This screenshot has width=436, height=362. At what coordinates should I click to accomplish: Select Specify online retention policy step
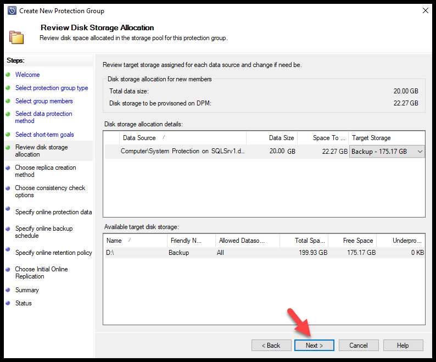click(53, 253)
